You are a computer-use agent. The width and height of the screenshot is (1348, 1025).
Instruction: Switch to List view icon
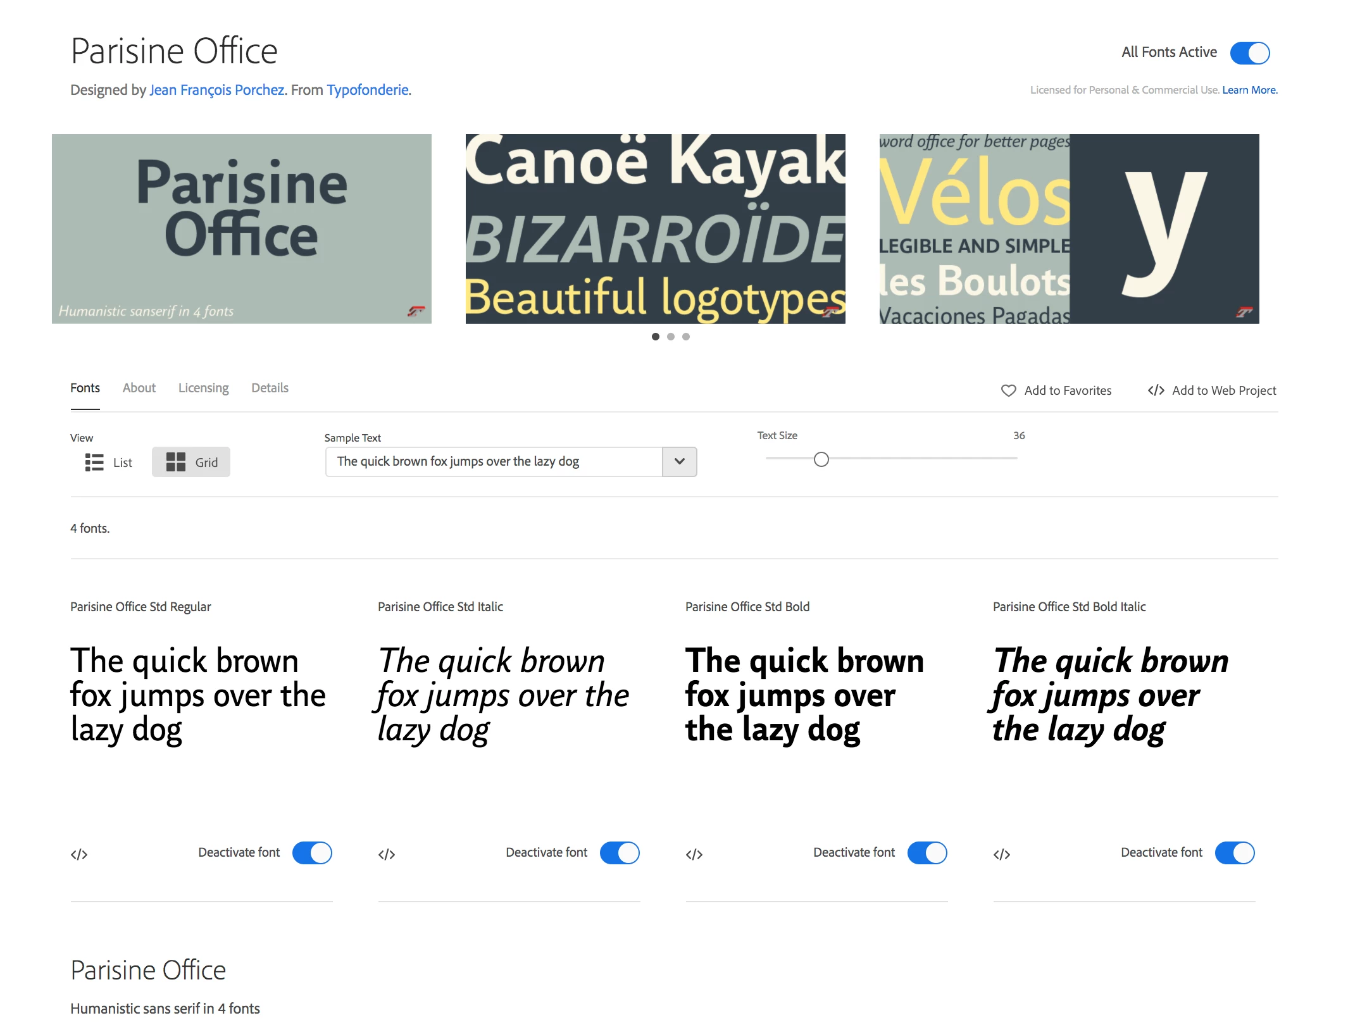click(x=94, y=463)
